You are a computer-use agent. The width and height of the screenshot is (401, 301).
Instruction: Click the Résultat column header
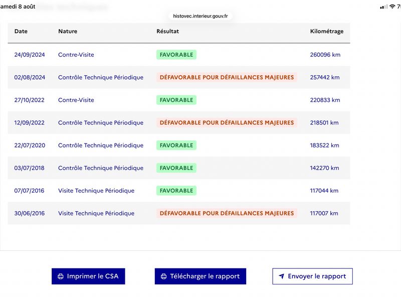[168, 31]
